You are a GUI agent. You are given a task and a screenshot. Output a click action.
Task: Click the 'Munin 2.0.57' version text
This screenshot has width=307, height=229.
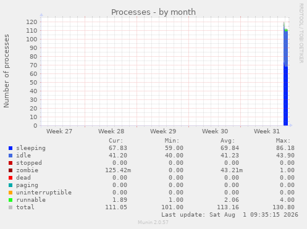pyautogui.click(x=153, y=222)
